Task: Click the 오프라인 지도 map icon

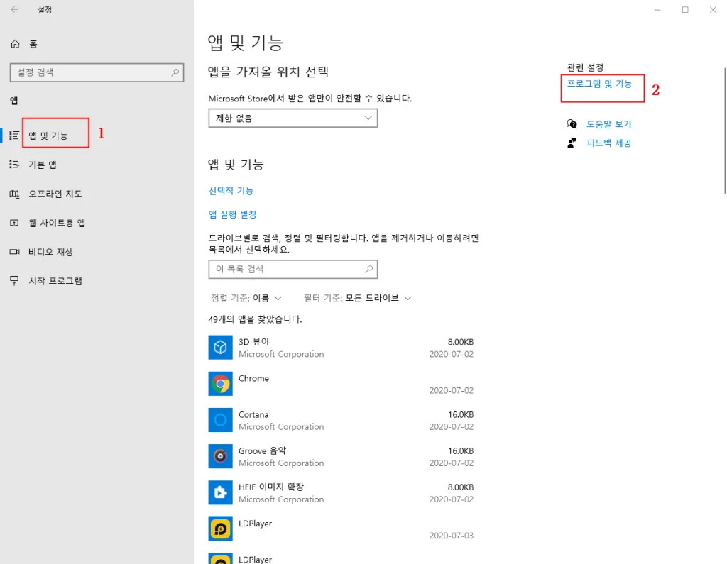Action: pyautogui.click(x=14, y=194)
